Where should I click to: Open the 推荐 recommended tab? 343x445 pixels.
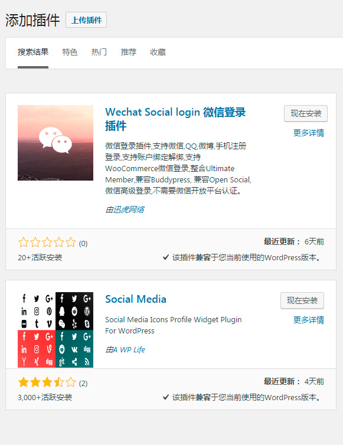coord(129,52)
